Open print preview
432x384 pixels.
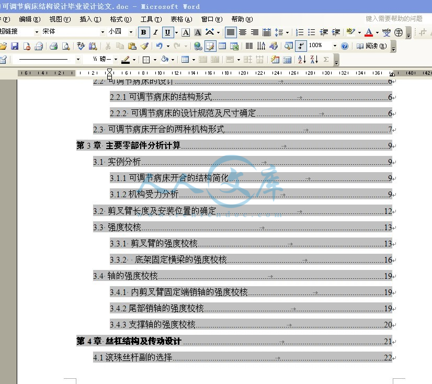(x=65, y=46)
